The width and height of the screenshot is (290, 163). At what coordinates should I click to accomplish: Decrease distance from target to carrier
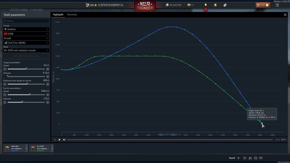(x=5, y=84)
